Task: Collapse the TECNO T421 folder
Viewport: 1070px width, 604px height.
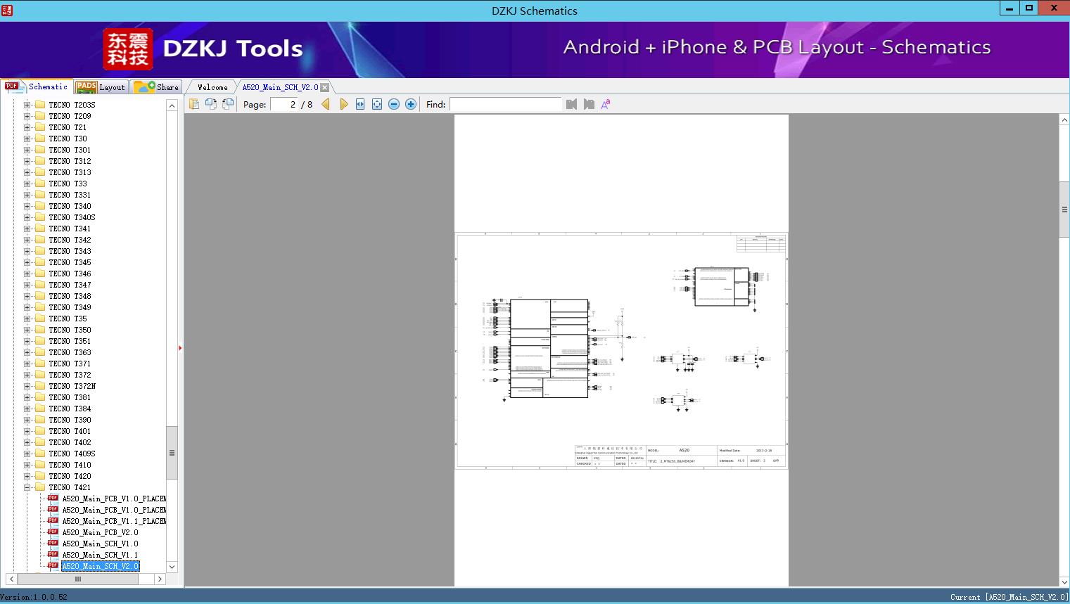Action: click(x=27, y=487)
